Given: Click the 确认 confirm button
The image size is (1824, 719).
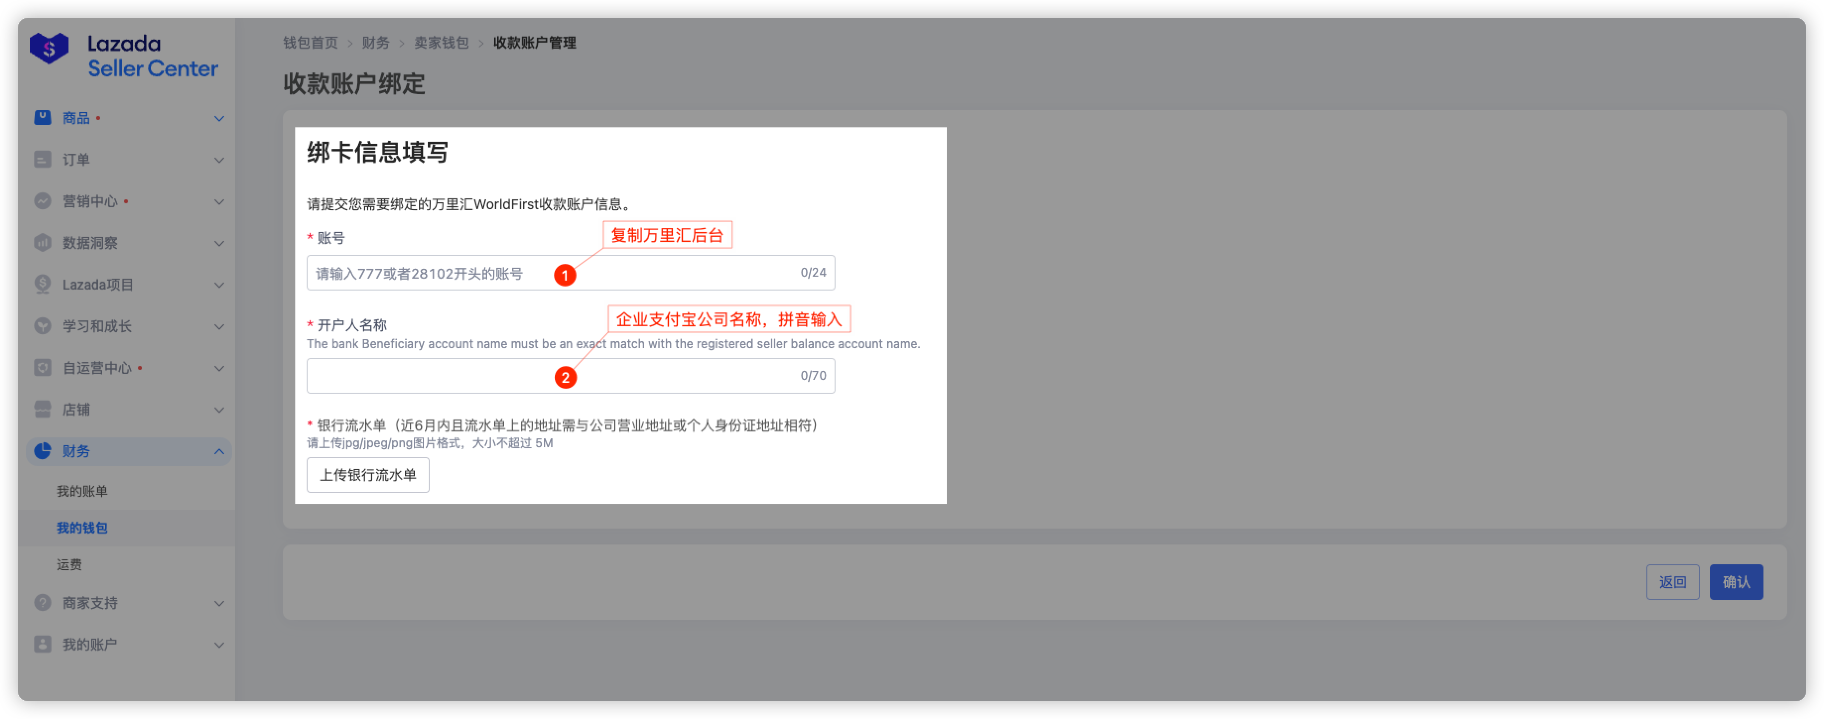Looking at the screenshot, I should (1736, 582).
